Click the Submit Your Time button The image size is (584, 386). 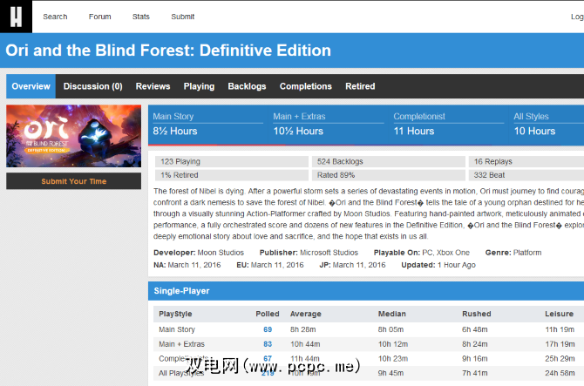click(74, 181)
